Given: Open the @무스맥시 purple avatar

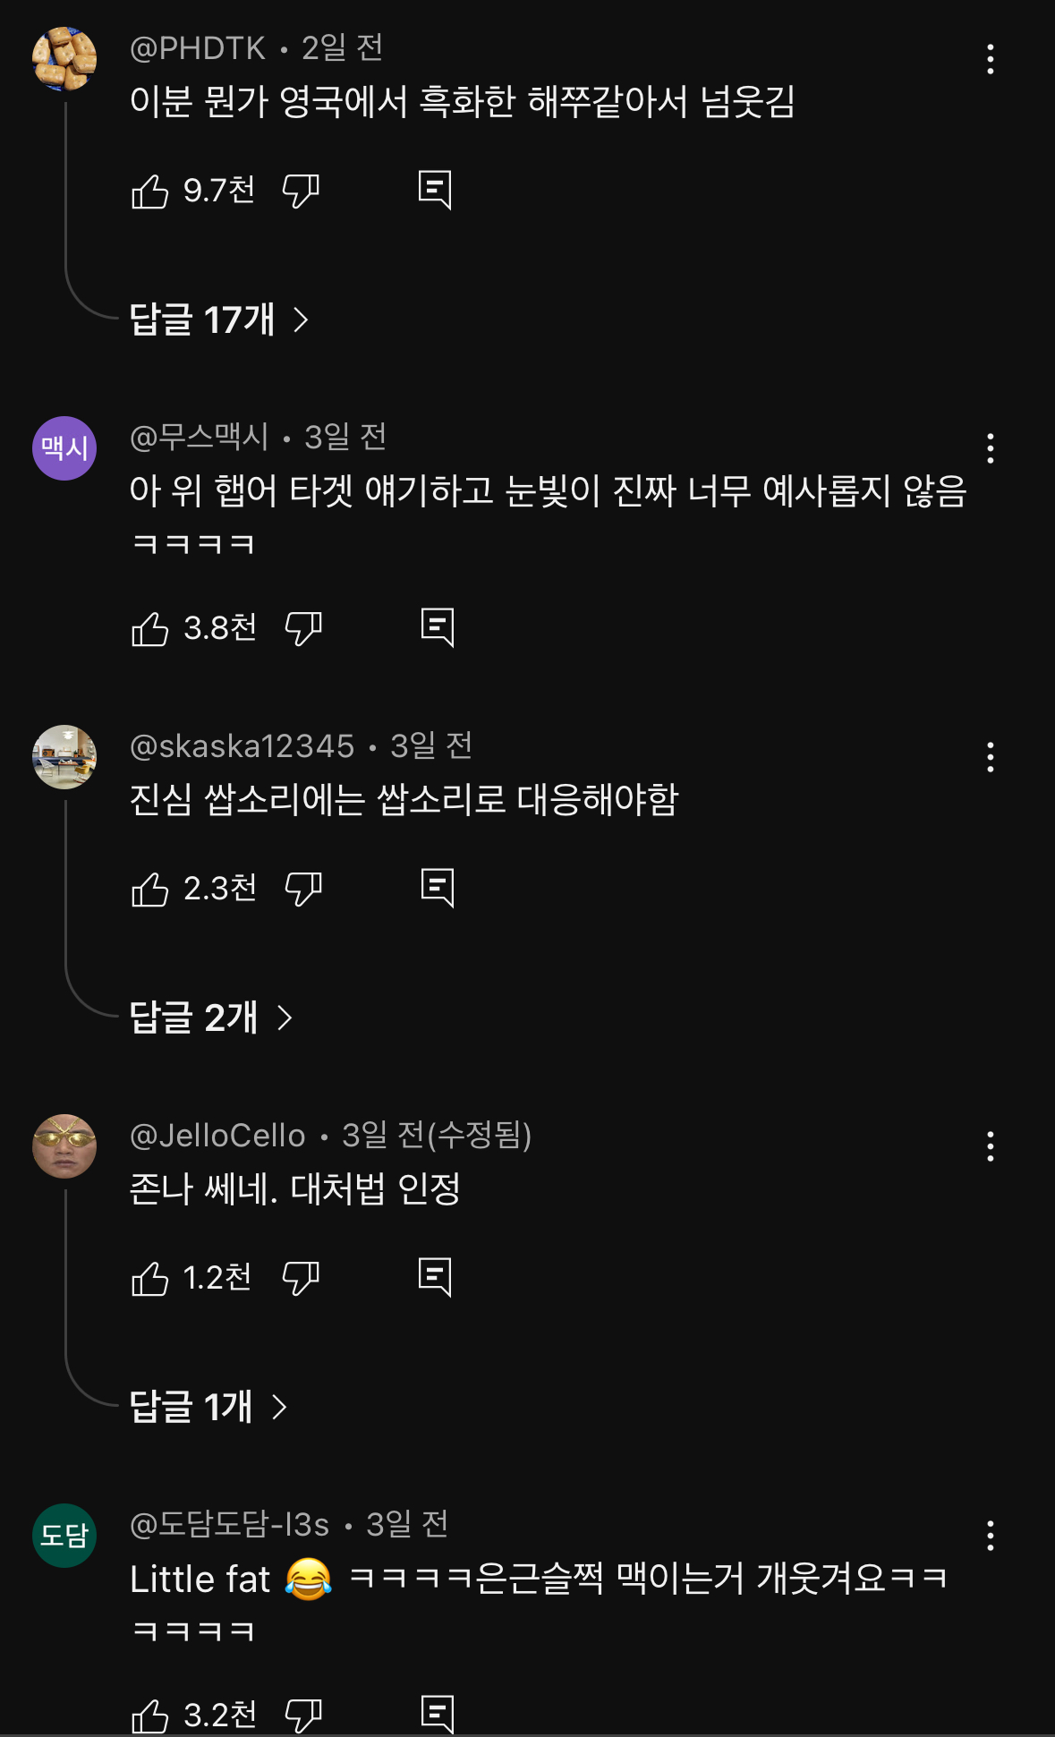Looking at the screenshot, I should click(x=64, y=448).
